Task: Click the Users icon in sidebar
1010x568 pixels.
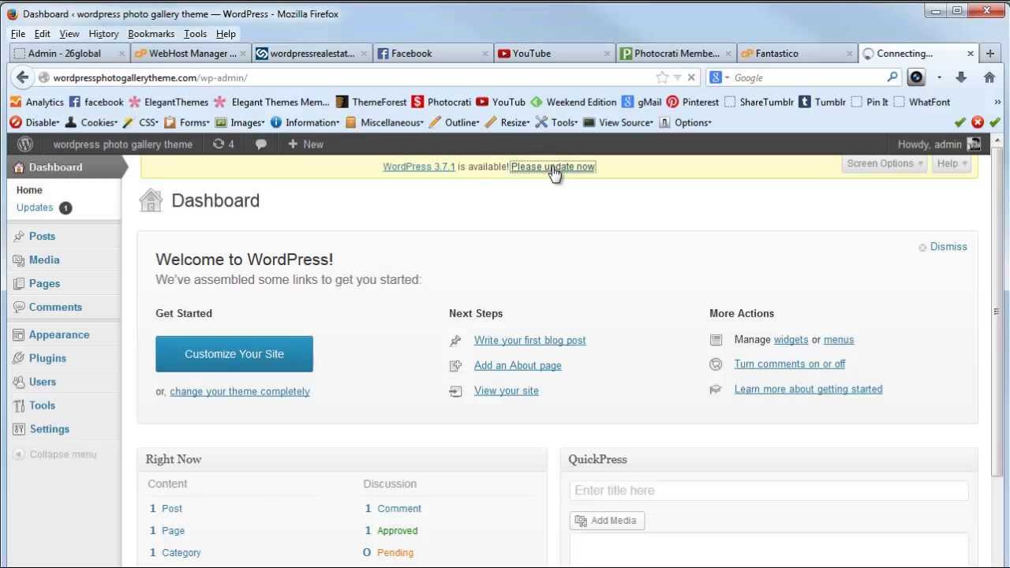Action: point(19,382)
